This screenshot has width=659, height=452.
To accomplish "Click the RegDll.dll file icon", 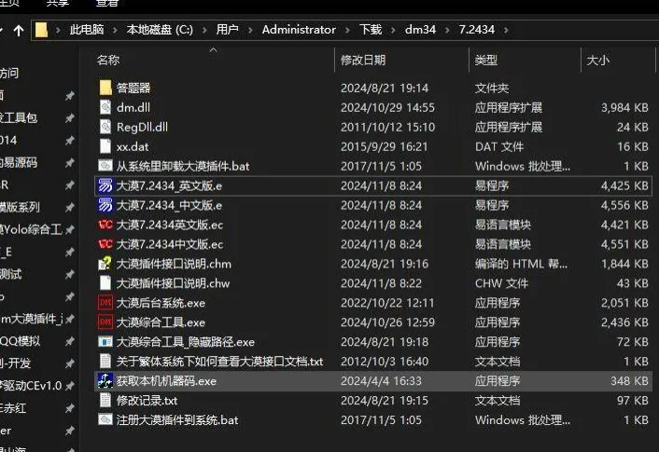I will (x=105, y=127).
